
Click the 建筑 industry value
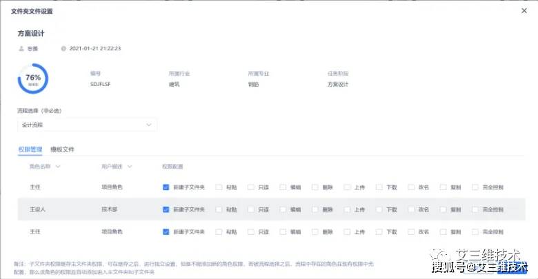[x=175, y=84]
